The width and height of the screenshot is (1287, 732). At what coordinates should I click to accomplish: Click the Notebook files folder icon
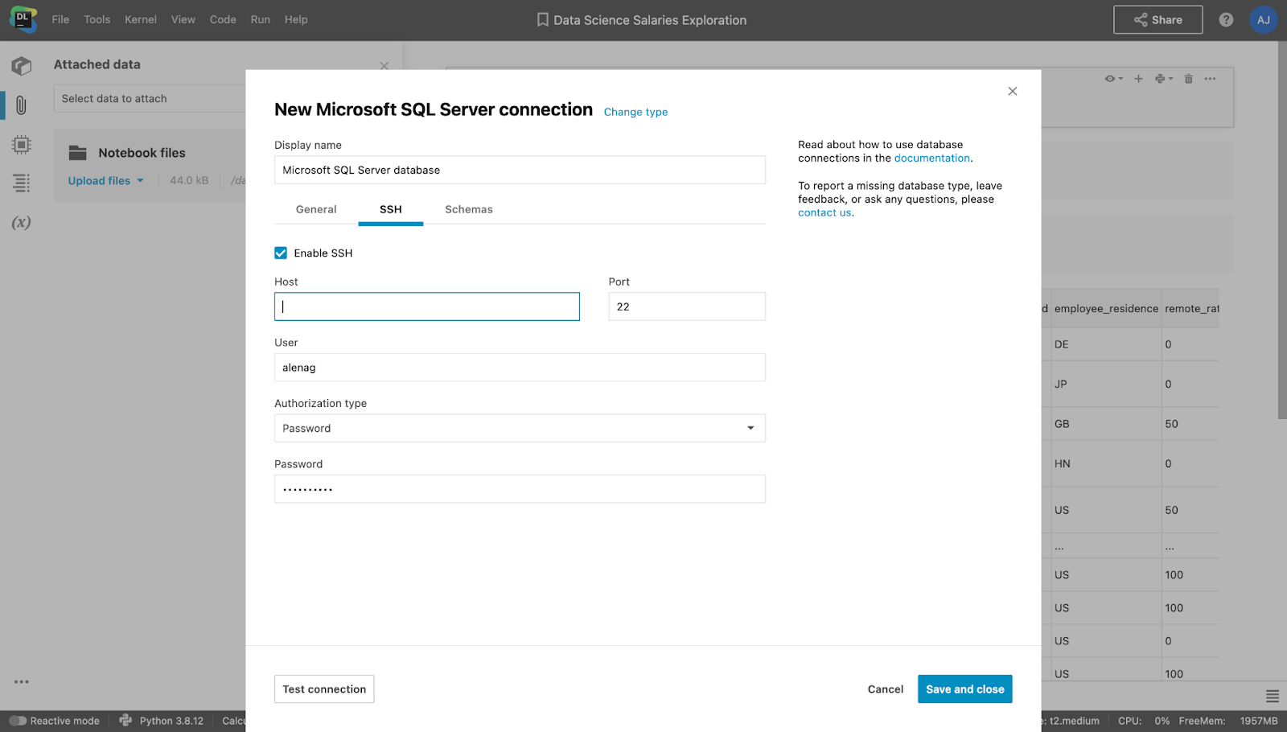click(78, 153)
